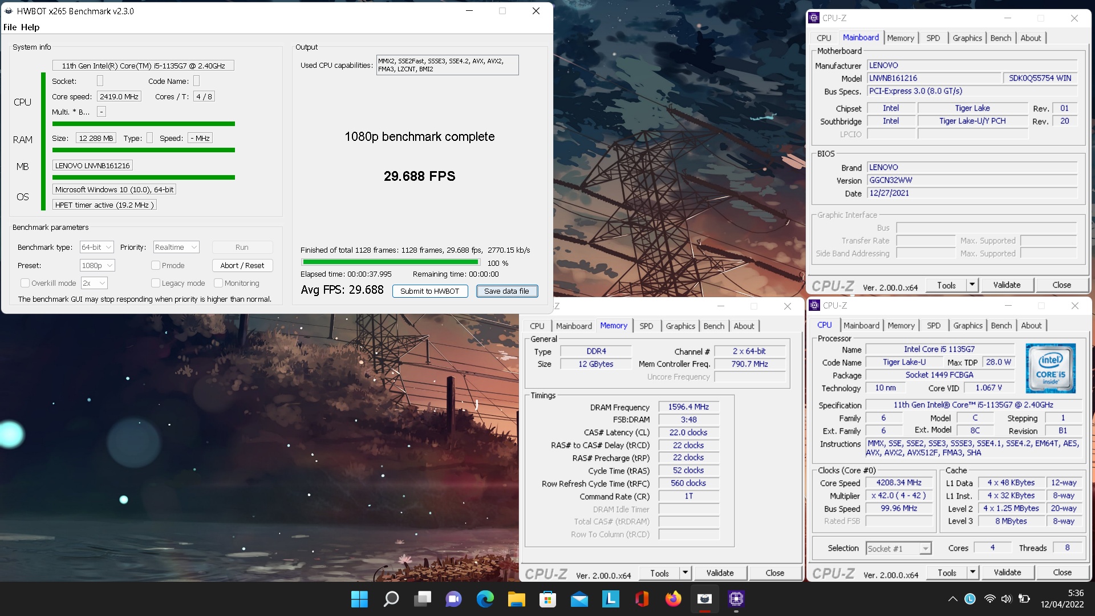Switch to Mainboard tab in Memory CPU-Z window

coord(574,326)
